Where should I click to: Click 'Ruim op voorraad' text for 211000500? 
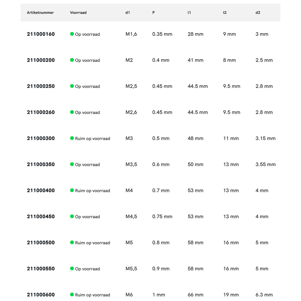92,243
